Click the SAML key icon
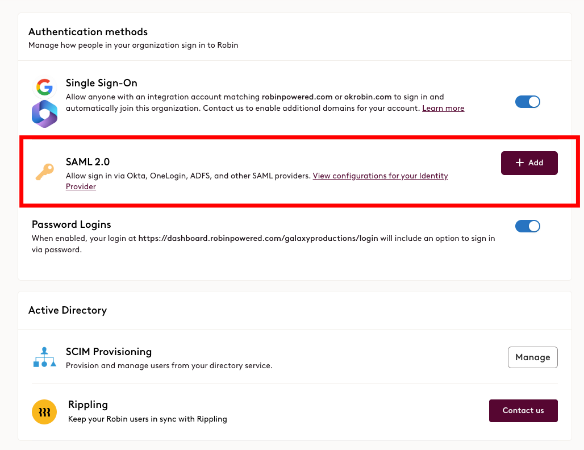 pyautogui.click(x=44, y=172)
